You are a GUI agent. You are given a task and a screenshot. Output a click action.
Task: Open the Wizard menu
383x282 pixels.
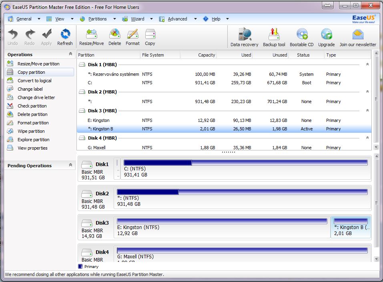(138, 19)
